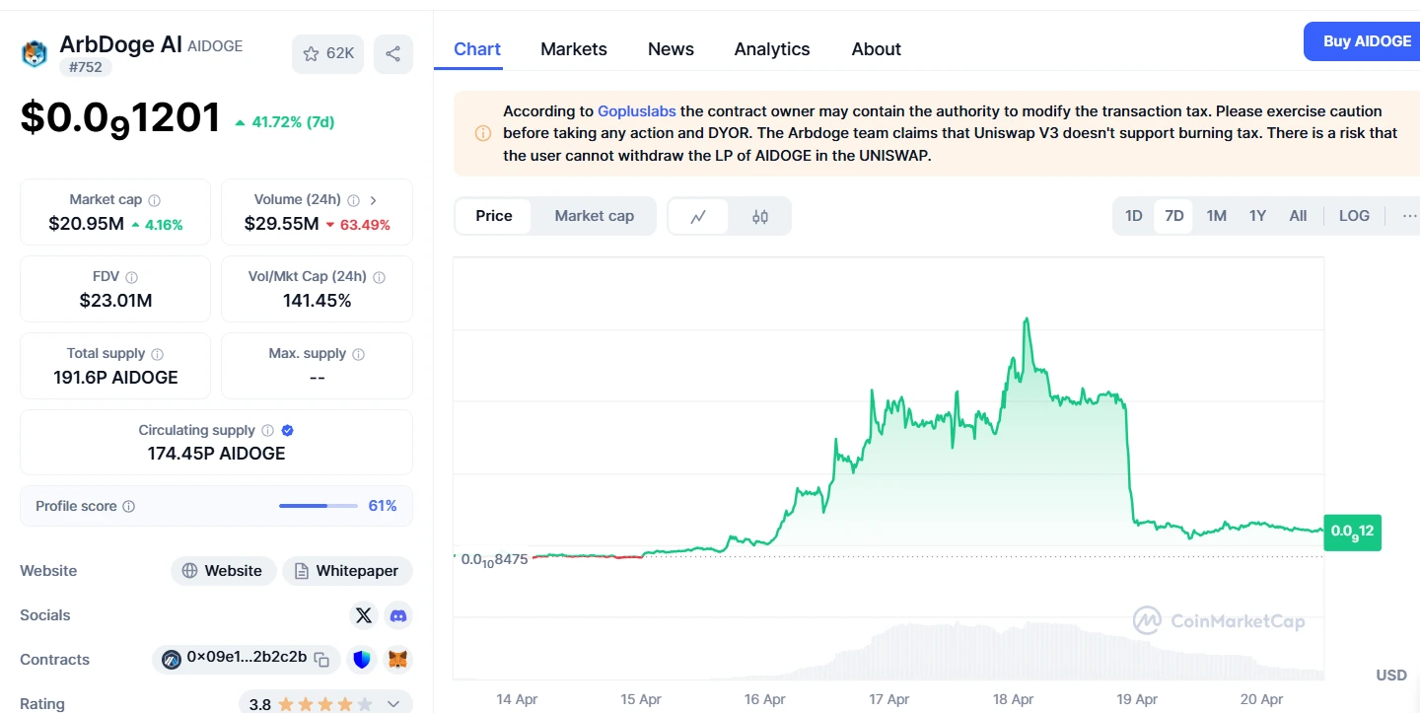Image resolution: width=1420 pixels, height=713 pixels.
Task: Switch to candlestick chart view
Action: [759, 217]
